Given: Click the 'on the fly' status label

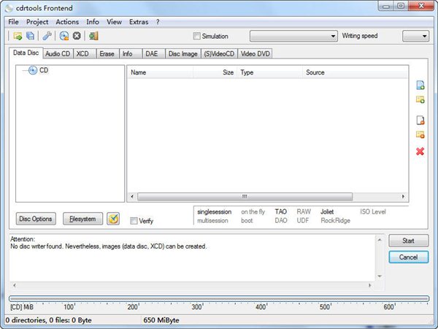Looking at the screenshot, I should click(253, 212).
